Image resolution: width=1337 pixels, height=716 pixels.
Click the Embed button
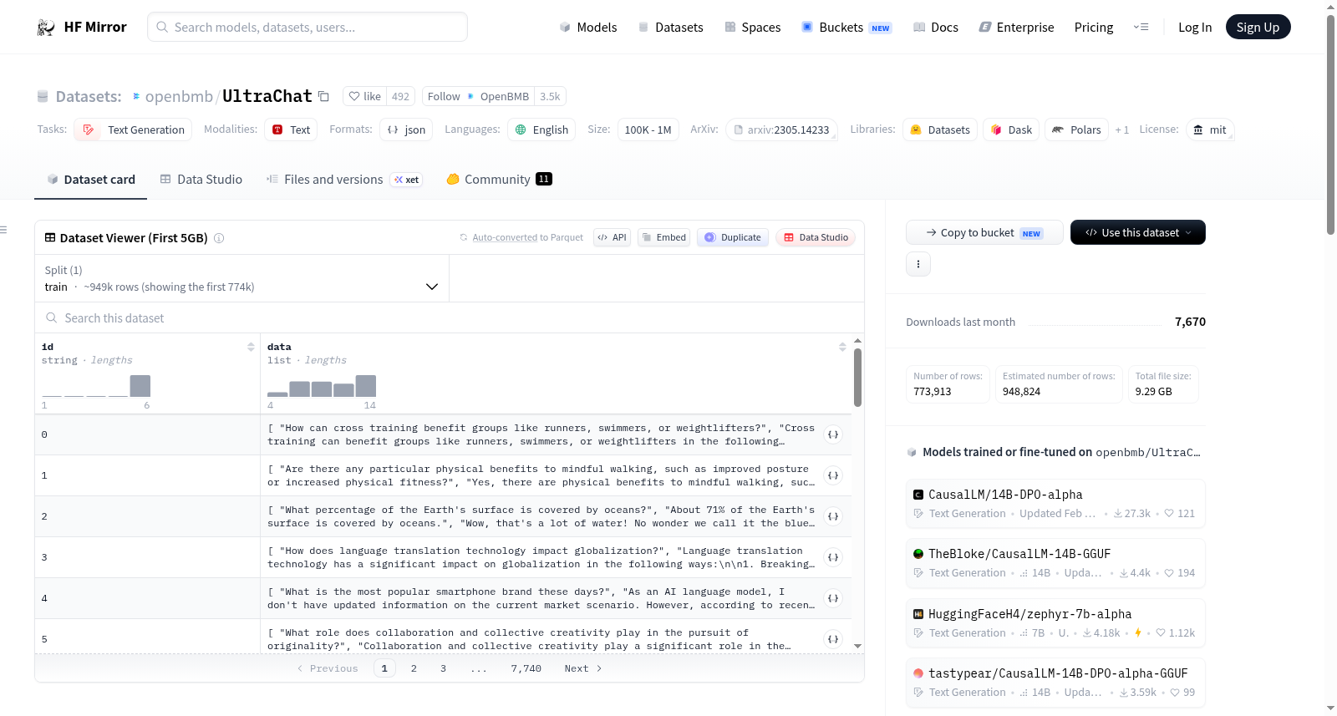[x=664, y=237]
